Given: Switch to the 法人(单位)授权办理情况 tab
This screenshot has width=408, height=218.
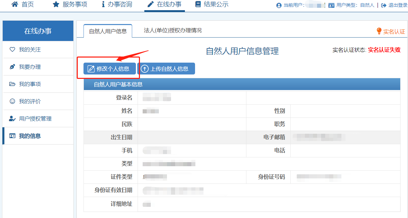Looking at the screenshot, I should coord(173,30).
